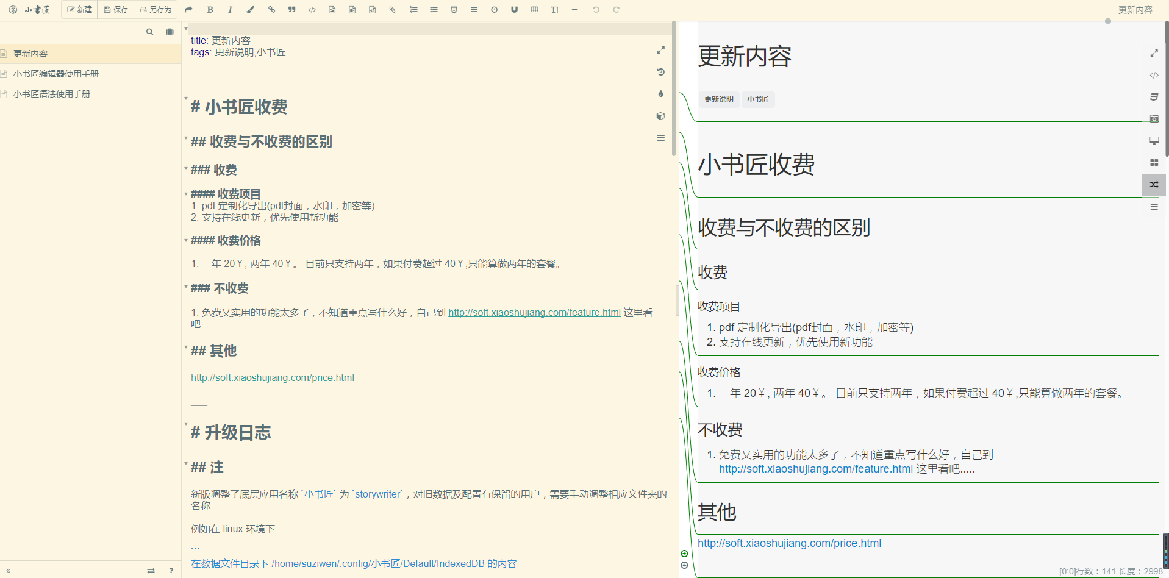Insert an image using the image file icon
1169x578 pixels.
pos(332,10)
